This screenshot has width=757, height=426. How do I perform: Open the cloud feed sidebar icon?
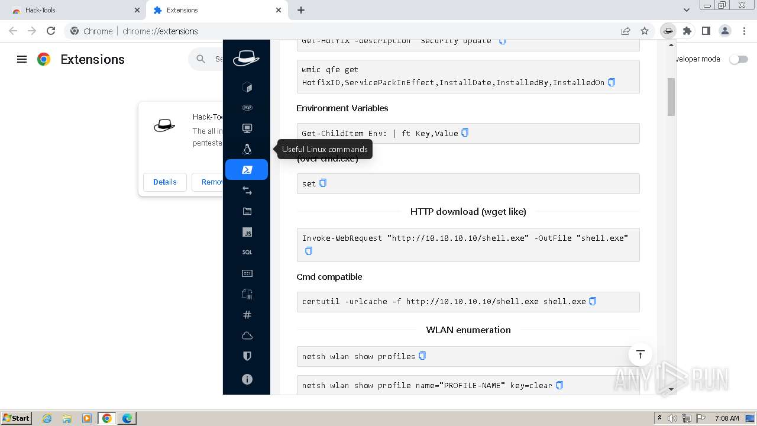pyautogui.click(x=247, y=335)
